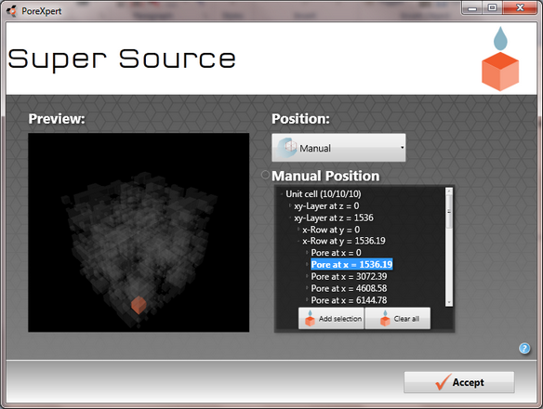Minimize the PoreXpert window
The image size is (543, 409).
pos(472,7)
